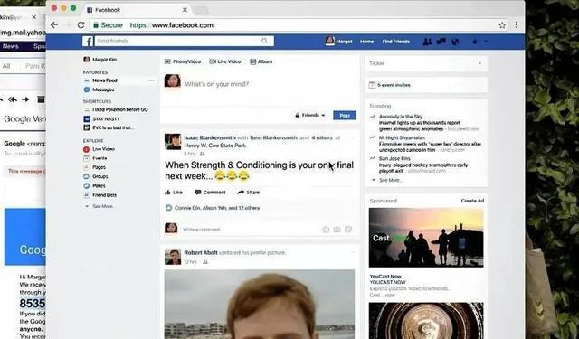Choose Photo/Video in the composer
Screen dimensions: 579x339
pyautogui.click(x=183, y=61)
